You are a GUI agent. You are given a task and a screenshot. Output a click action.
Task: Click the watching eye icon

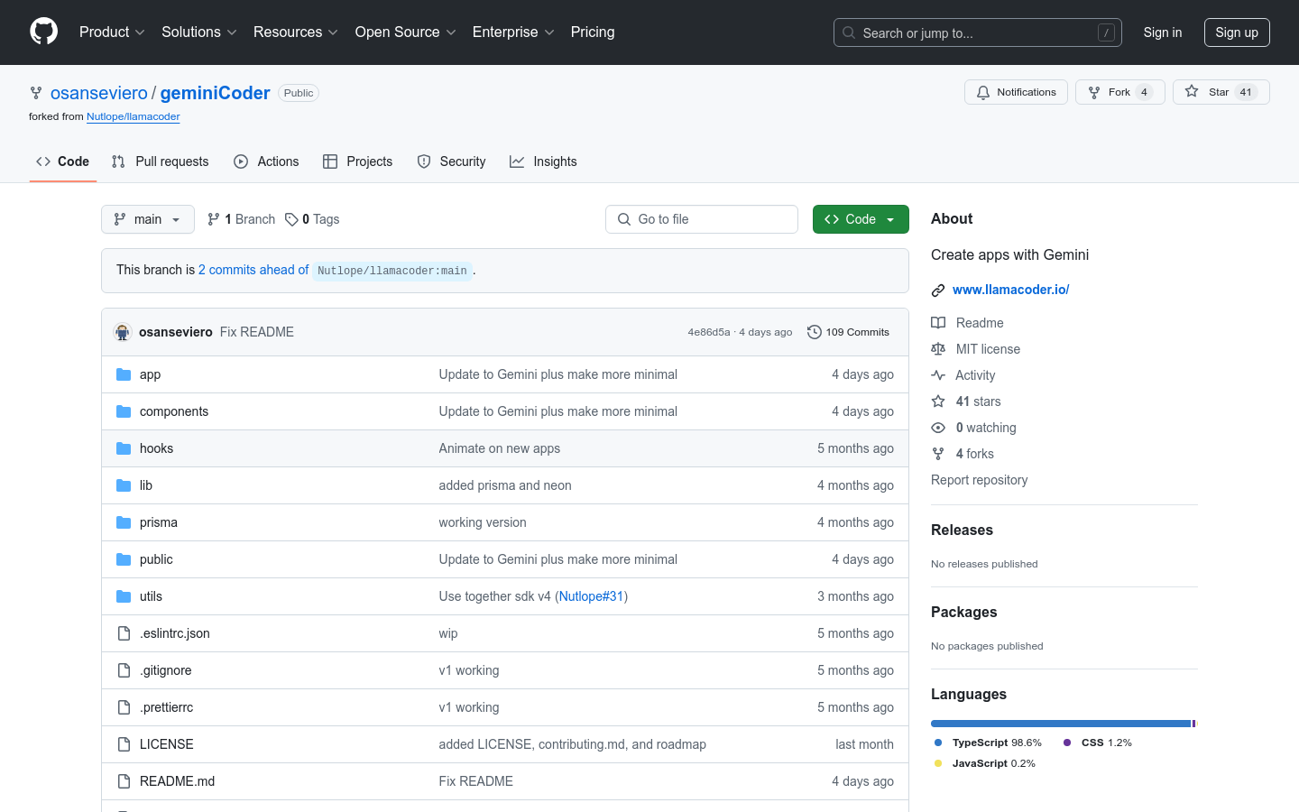[x=938, y=428]
